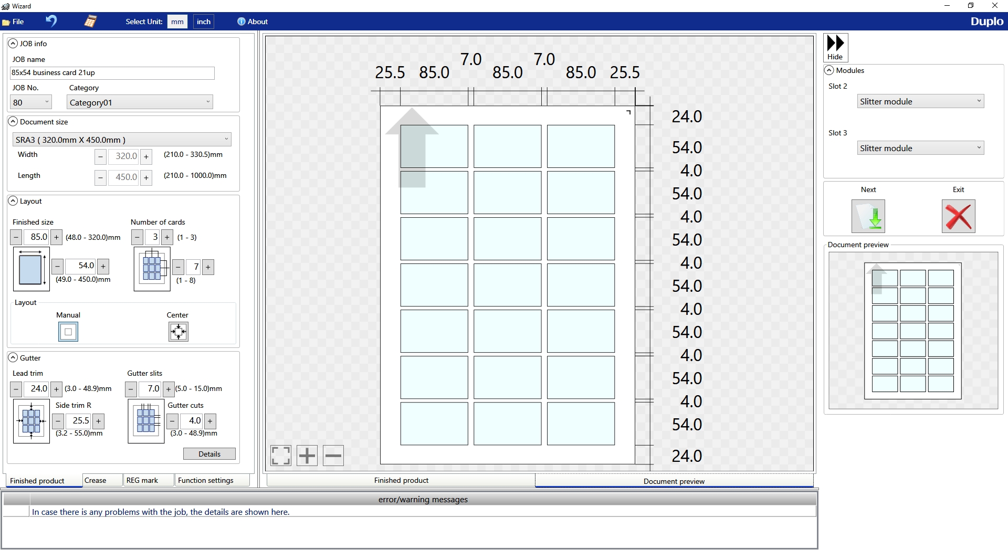Viewport: 1008px width, 550px height.
Task: Collapse the Gutter section
Action: (x=13, y=358)
